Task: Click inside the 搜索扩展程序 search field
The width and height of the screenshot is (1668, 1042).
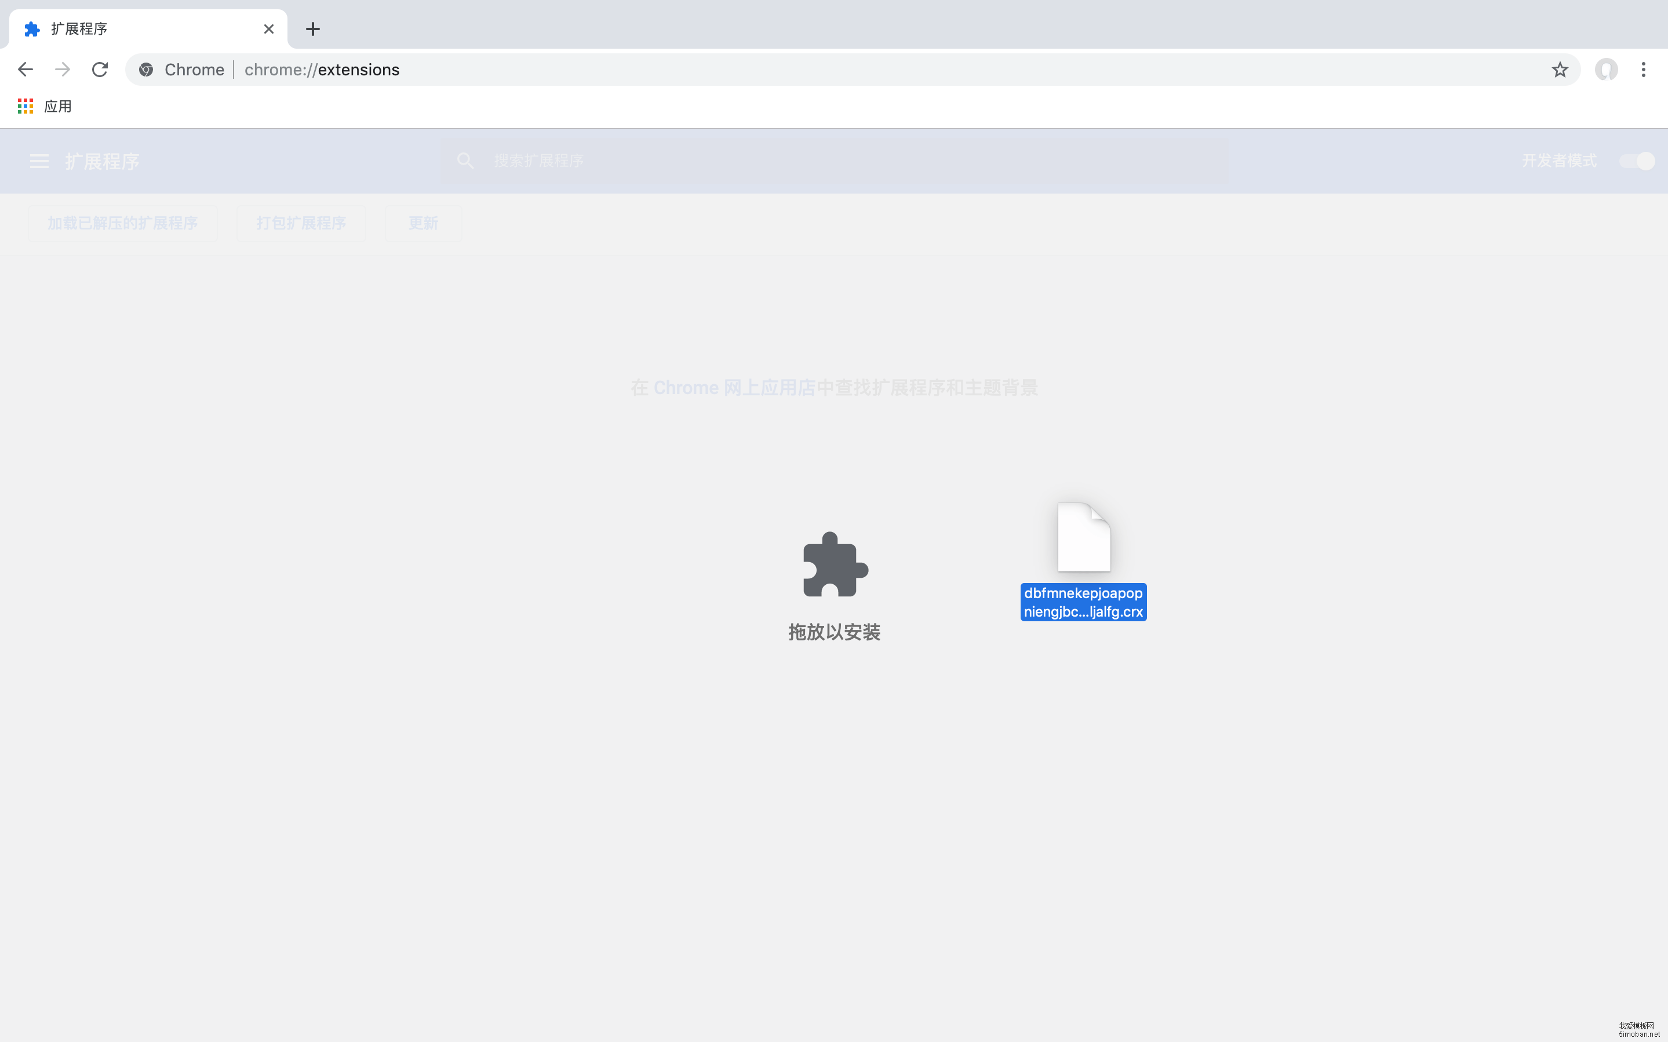Action: coord(689,160)
